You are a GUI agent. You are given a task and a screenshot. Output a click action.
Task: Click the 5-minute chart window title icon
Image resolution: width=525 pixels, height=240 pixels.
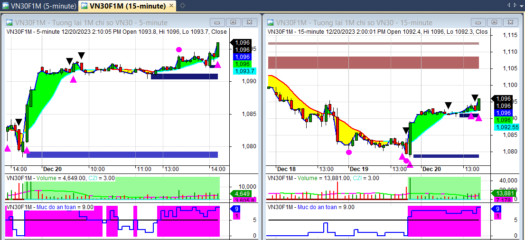coord(9,22)
